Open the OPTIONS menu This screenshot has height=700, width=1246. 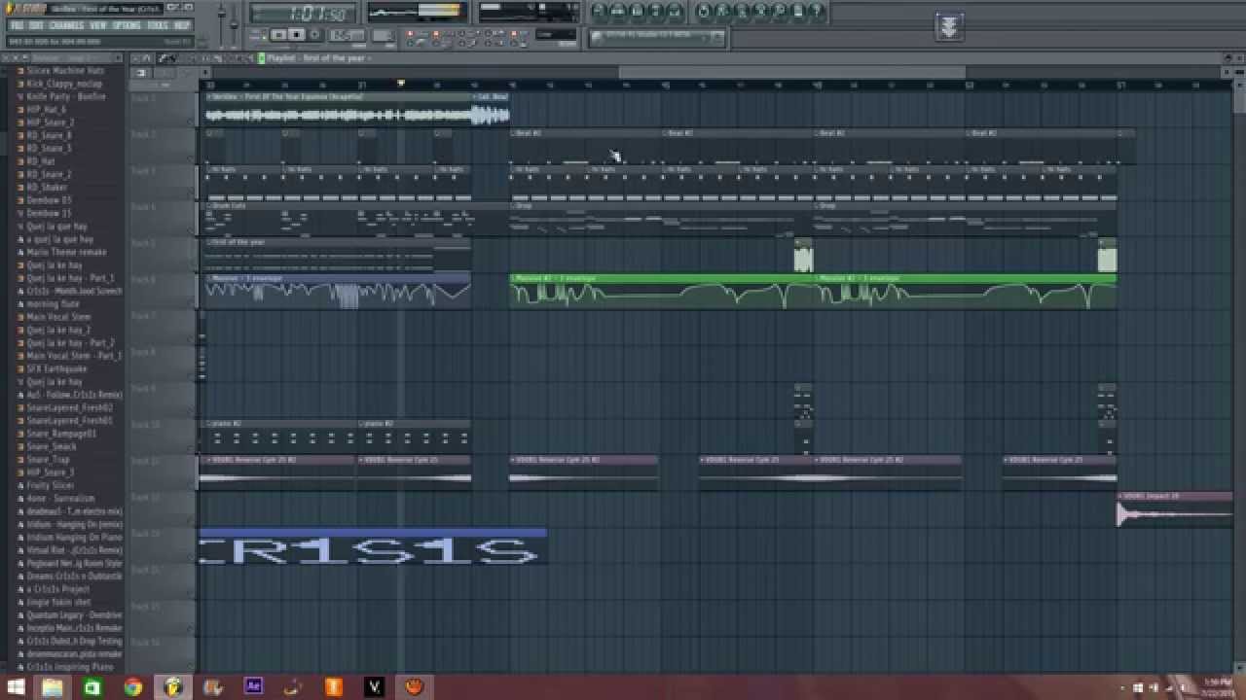127,25
